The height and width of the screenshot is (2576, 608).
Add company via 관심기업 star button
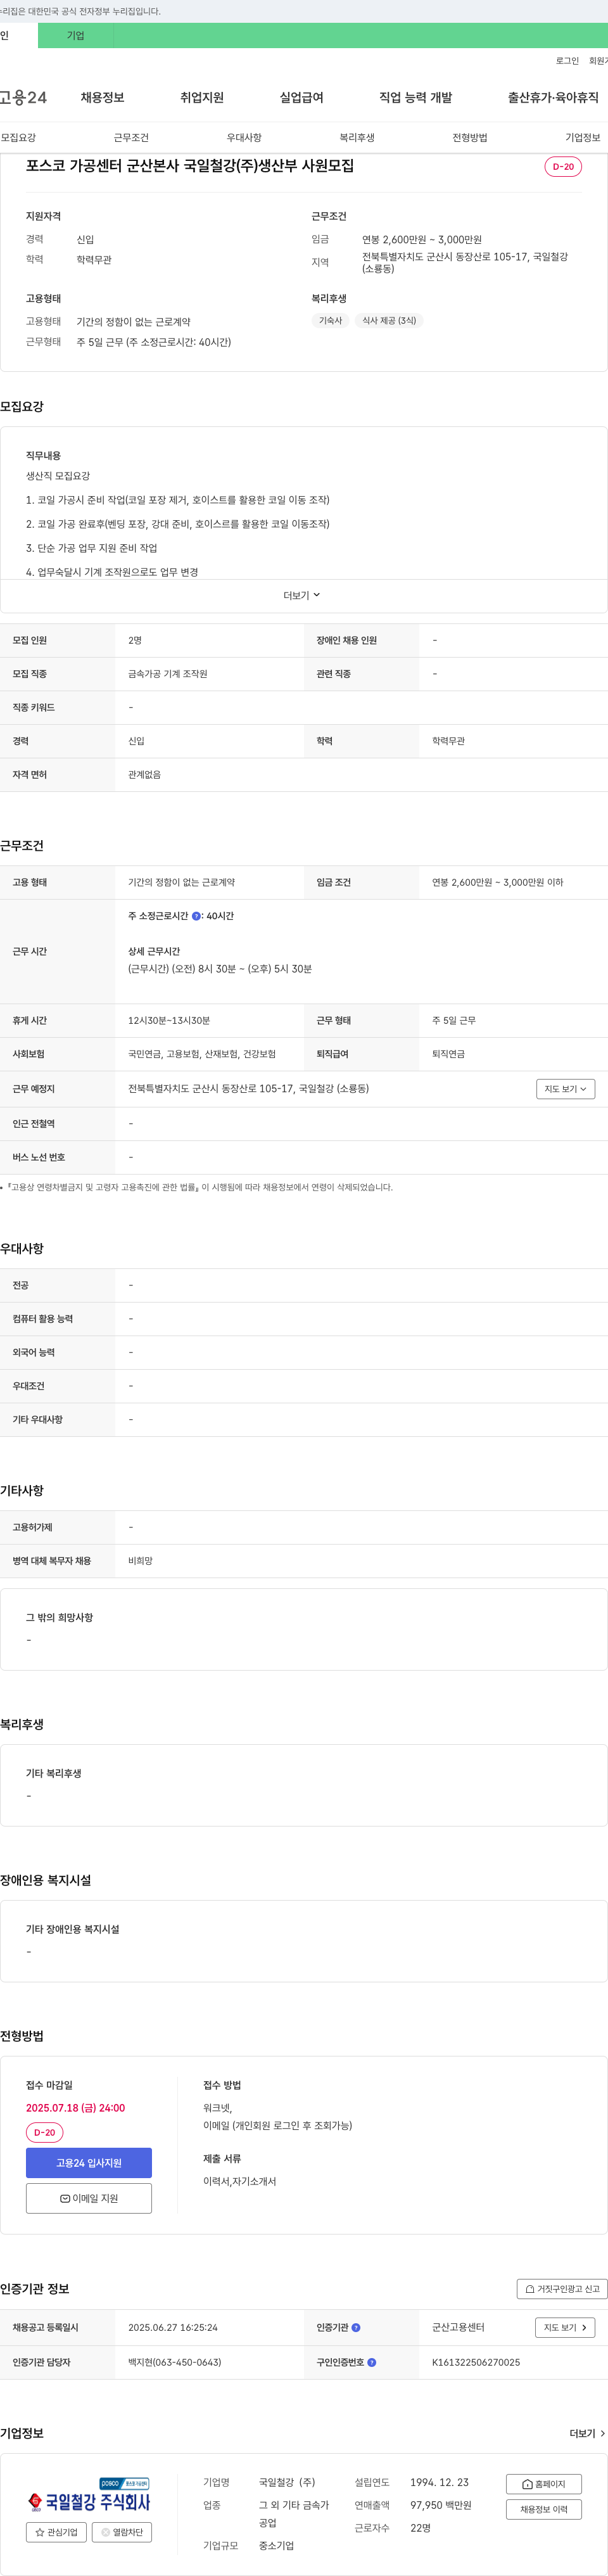(56, 2532)
